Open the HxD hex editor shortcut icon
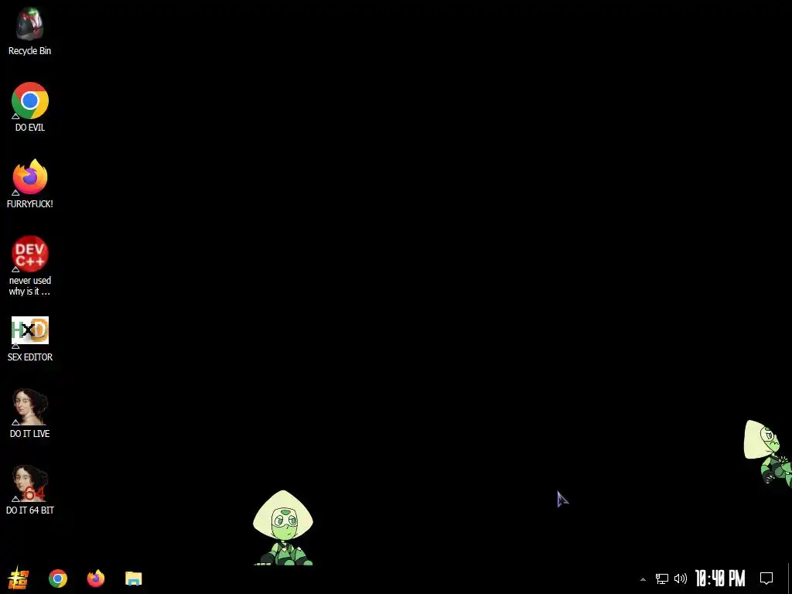792x594 pixels. (30, 331)
